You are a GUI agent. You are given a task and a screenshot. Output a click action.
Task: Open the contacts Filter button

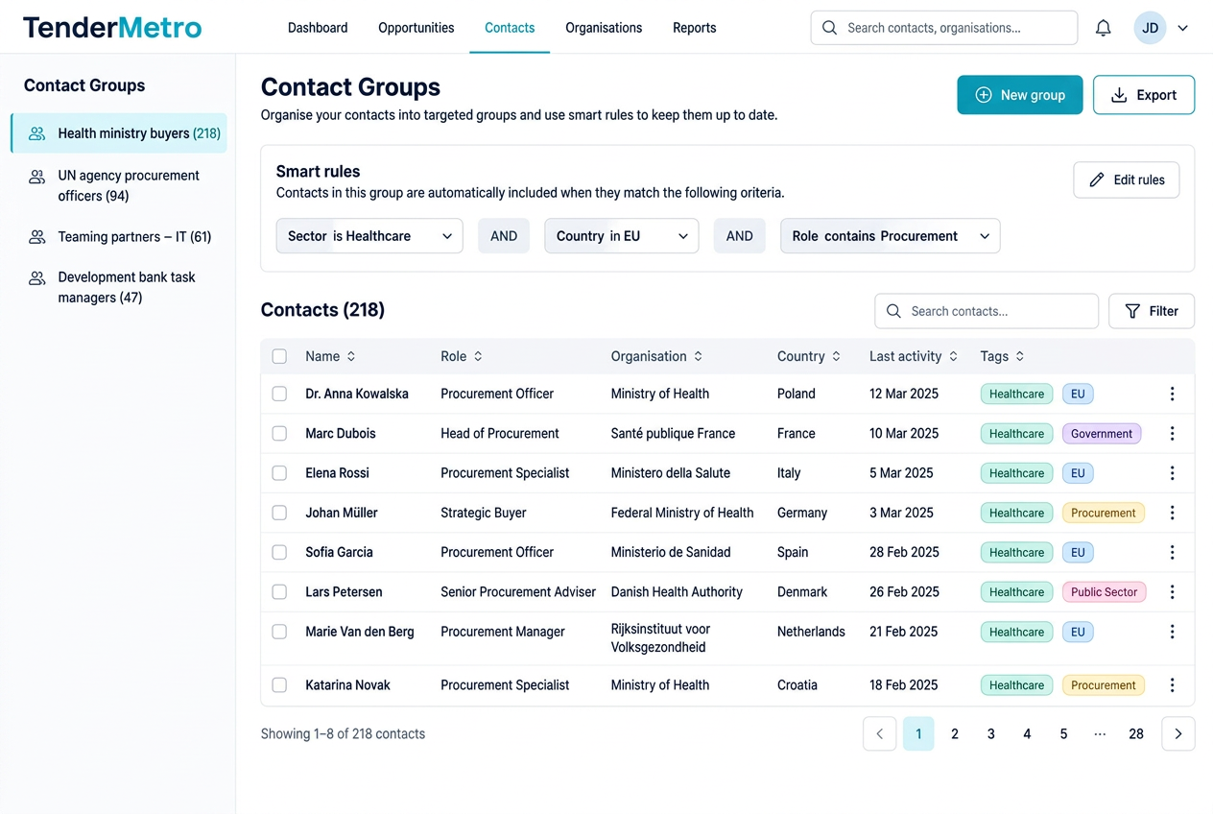1152,311
